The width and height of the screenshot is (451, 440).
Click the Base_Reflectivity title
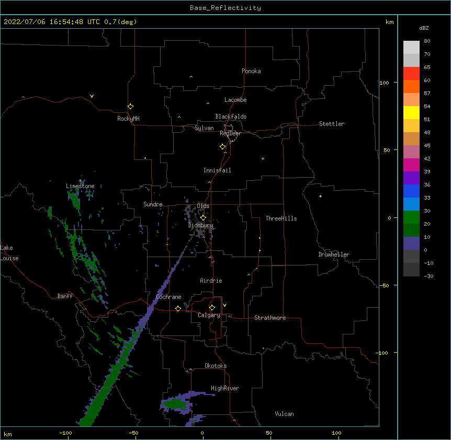(x=225, y=8)
